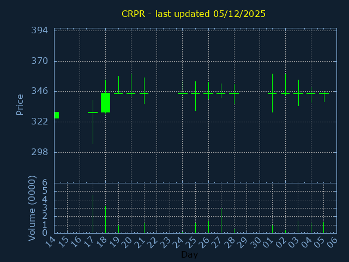Click the volume bar on day 21
Image resolution: width=349 pixels, height=262 pixels.
(x=144, y=228)
